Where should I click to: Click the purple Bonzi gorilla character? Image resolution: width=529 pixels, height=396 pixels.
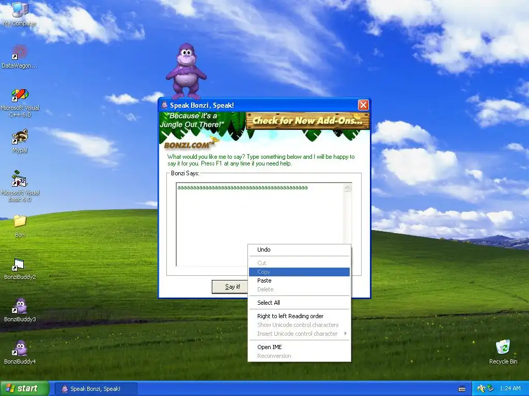click(186, 71)
